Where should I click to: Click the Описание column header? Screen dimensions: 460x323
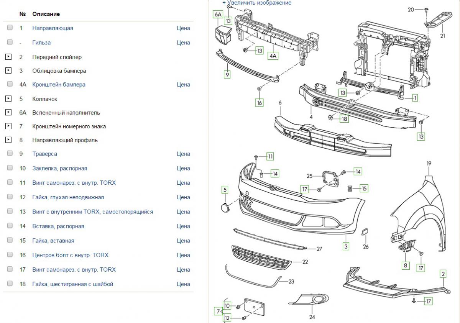point(46,14)
